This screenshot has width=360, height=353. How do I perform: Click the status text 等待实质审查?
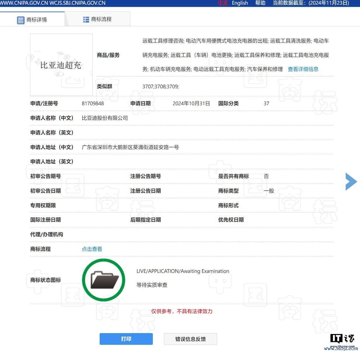tap(152, 285)
